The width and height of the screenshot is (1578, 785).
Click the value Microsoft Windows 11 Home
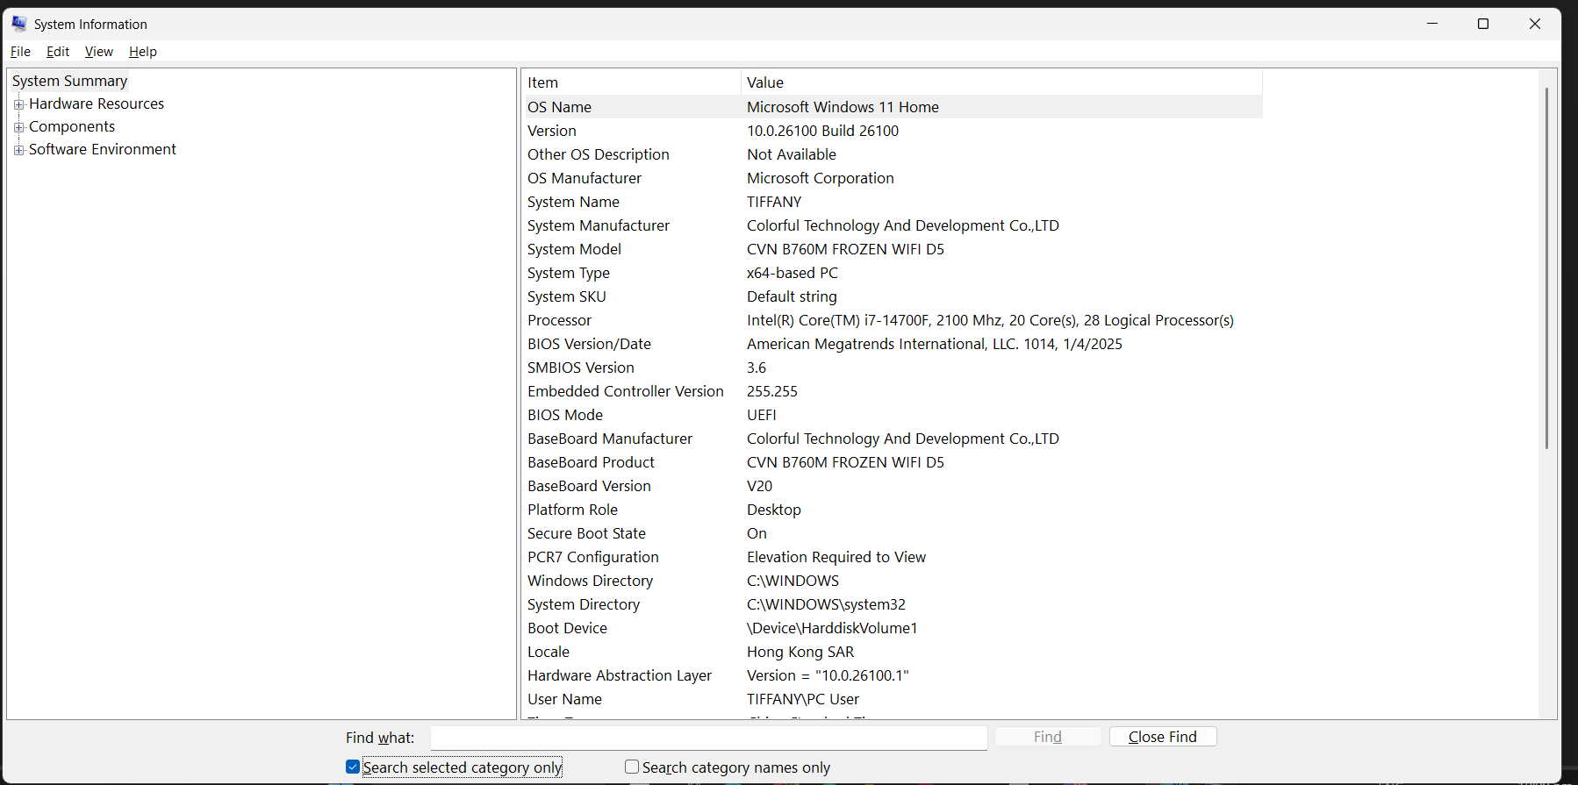(843, 107)
